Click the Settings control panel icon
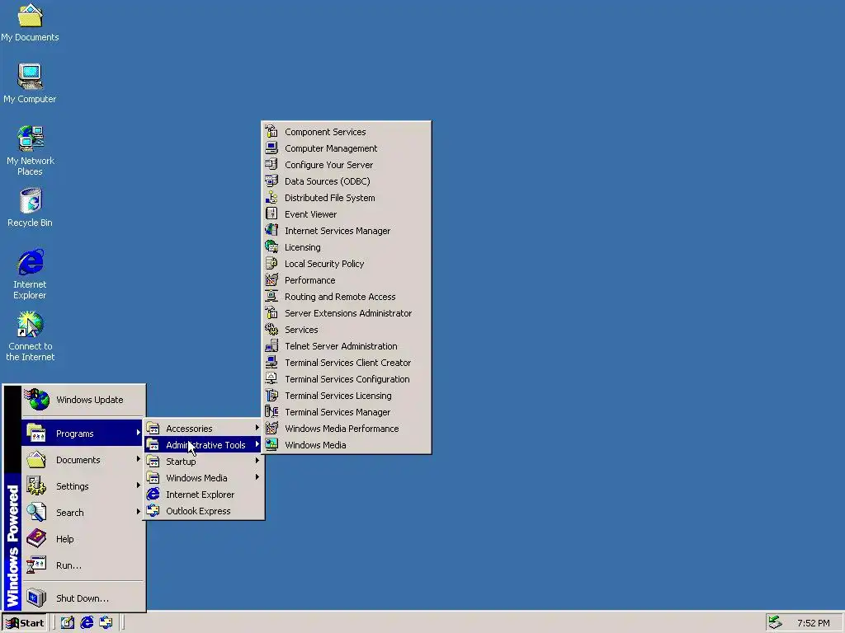The width and height of the screenshot is (845, 633). (x=36, y=485)
